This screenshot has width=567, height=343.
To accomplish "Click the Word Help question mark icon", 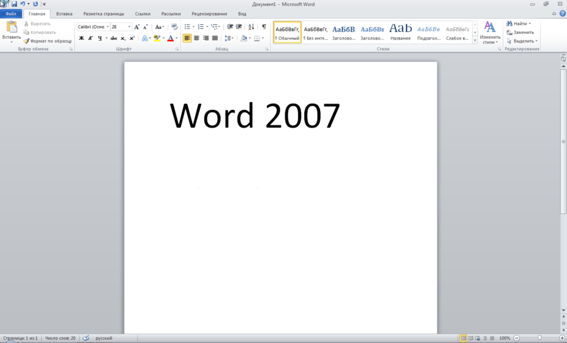I will pyautogui.click(x=562, y=14).
